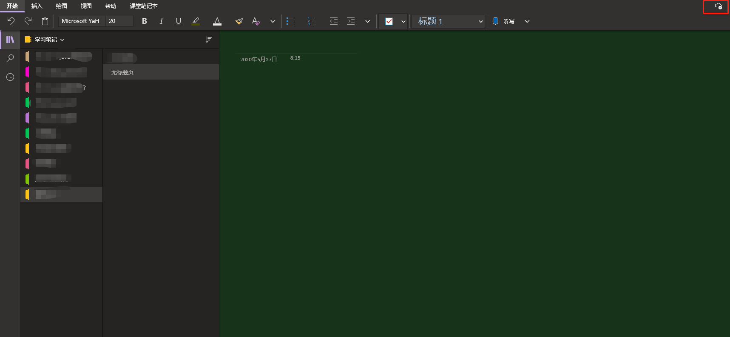Screen dimensions: 730x337
Task: Select the section with the lime-green tab
Action: point(61,179)
